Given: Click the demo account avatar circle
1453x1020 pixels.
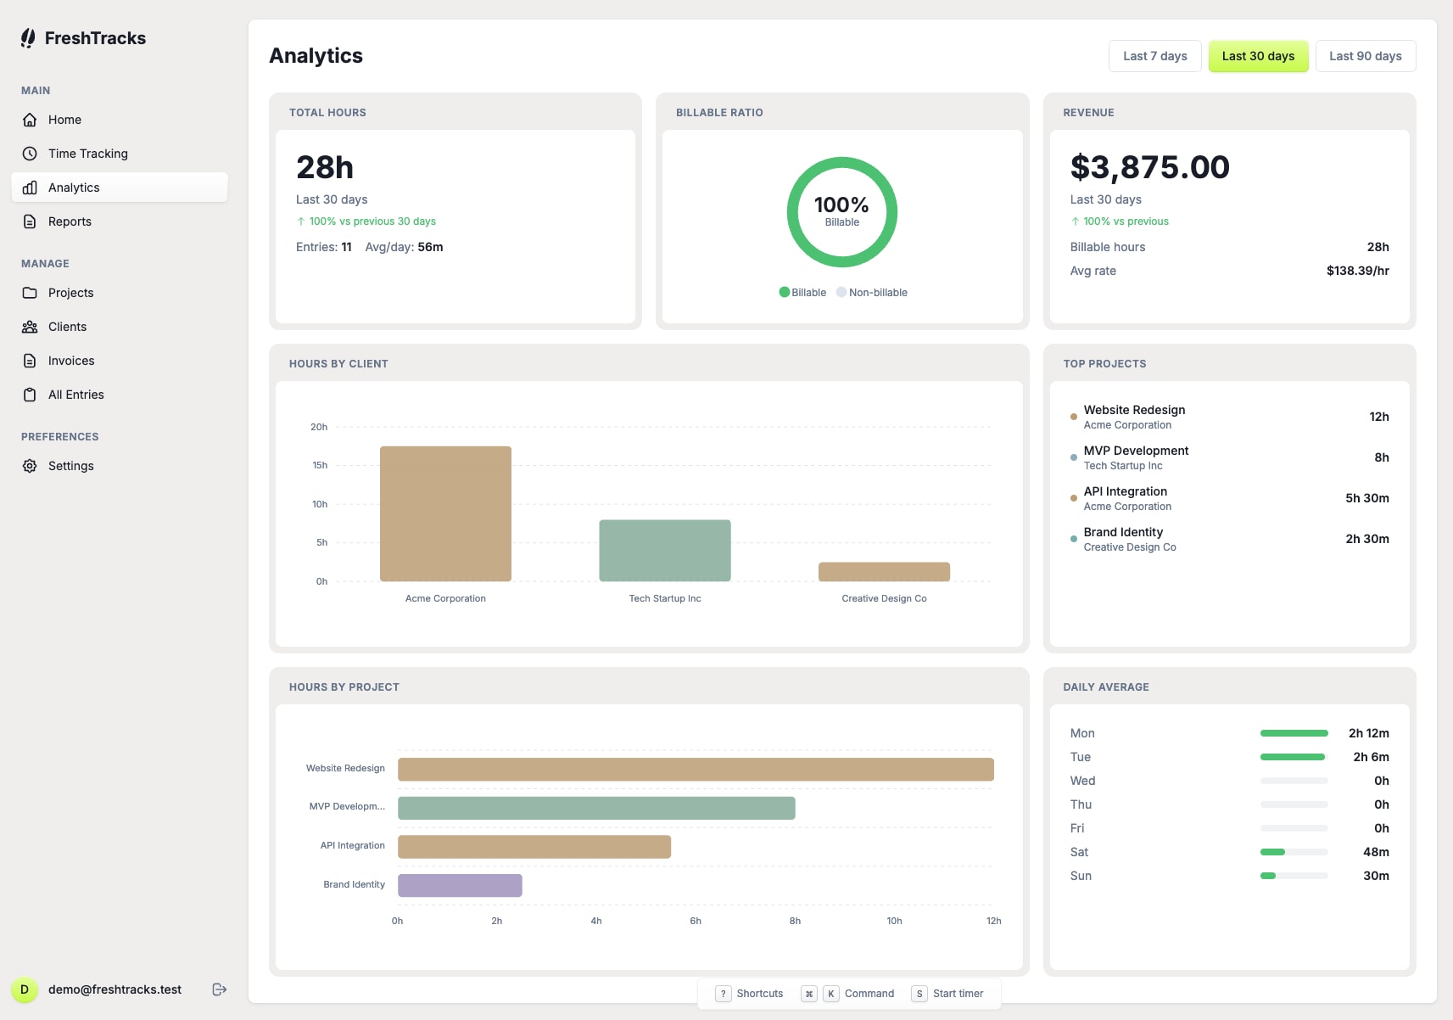Looking at the screenshot, I should click(25, 989).
